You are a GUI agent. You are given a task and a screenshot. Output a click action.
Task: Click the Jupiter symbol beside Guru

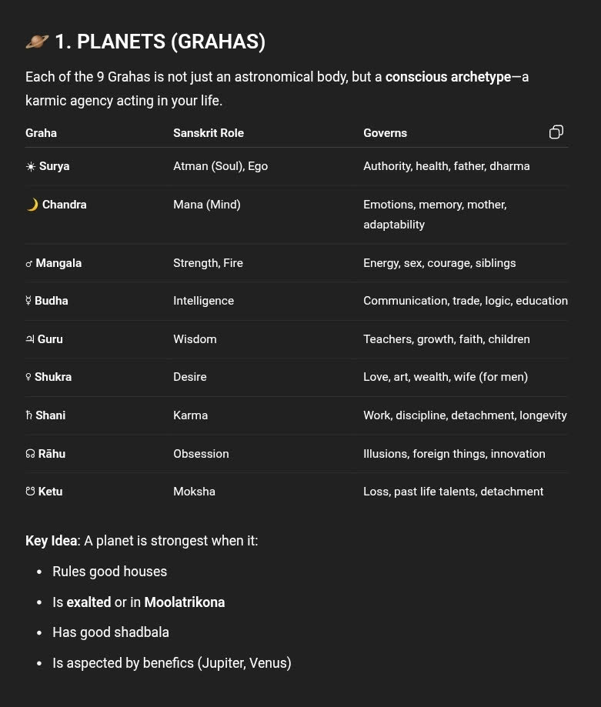coord(30,339)
